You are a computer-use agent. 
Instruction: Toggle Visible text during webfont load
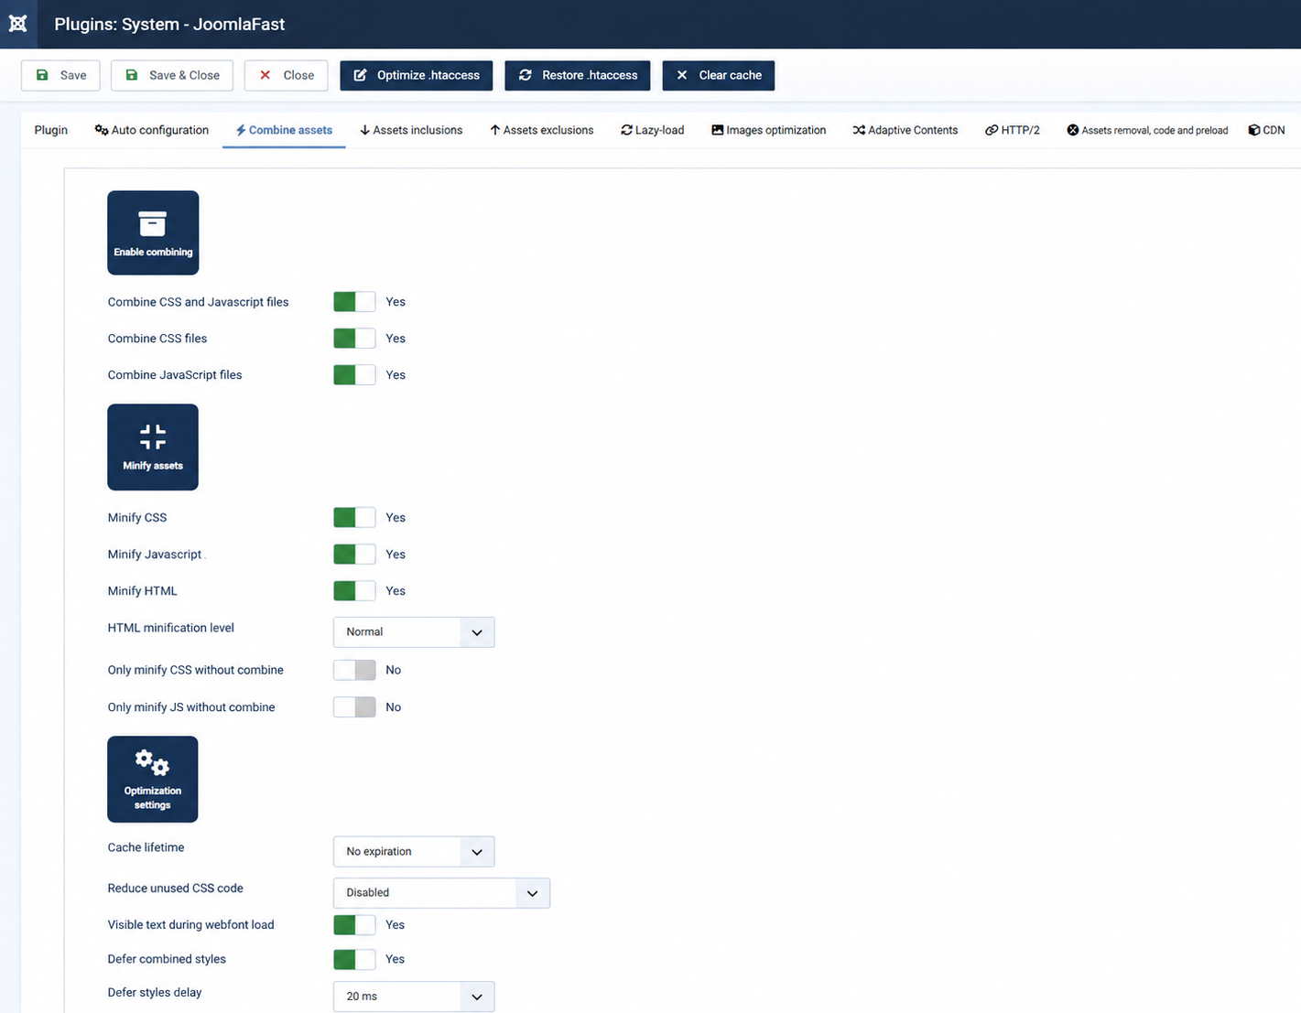point(354,925)
